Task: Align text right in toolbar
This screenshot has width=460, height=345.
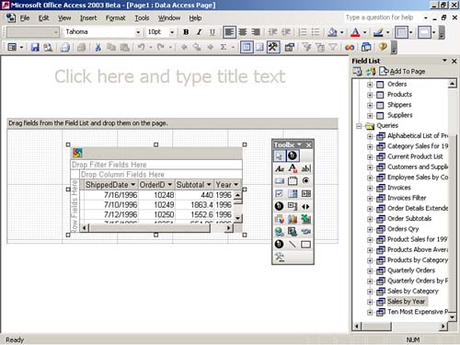Action: tap(256, 32)
